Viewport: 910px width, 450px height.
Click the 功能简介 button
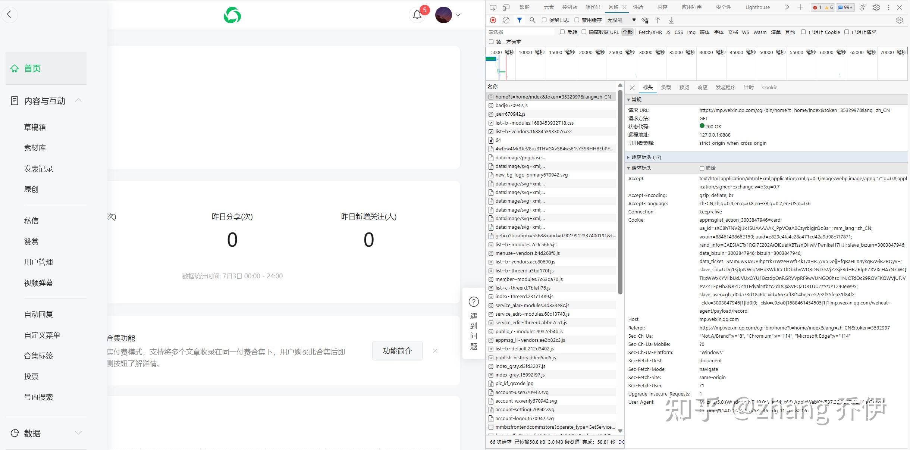[x=397, y=351]
